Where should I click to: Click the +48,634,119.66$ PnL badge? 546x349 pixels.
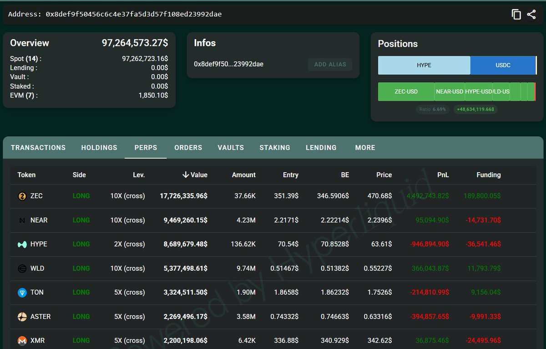point(475,109)
